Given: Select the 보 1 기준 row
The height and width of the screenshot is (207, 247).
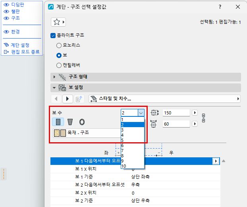Looking at the screenshot, I should (135, 177).
